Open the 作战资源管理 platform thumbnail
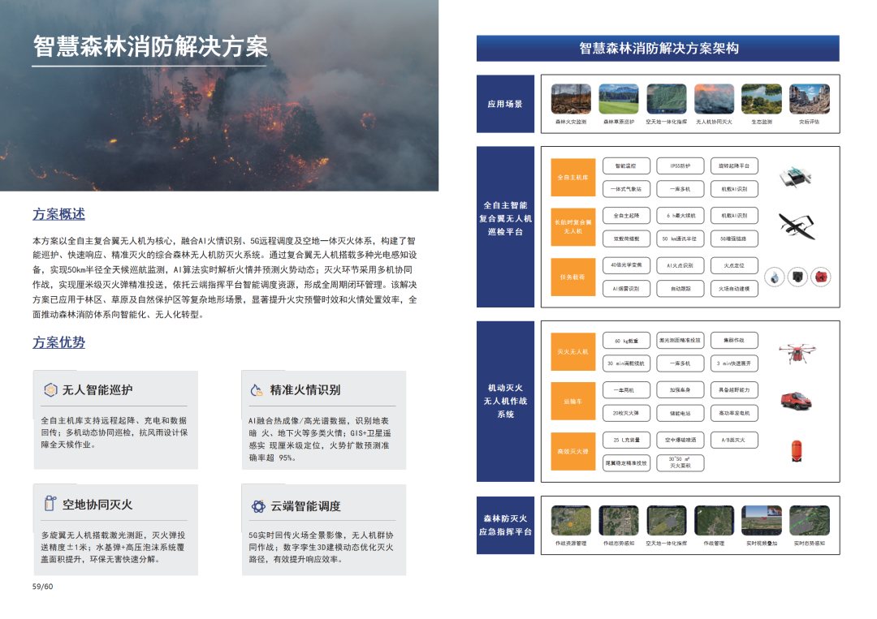Viewport: 877px width, 619px height. click(571, 520)
